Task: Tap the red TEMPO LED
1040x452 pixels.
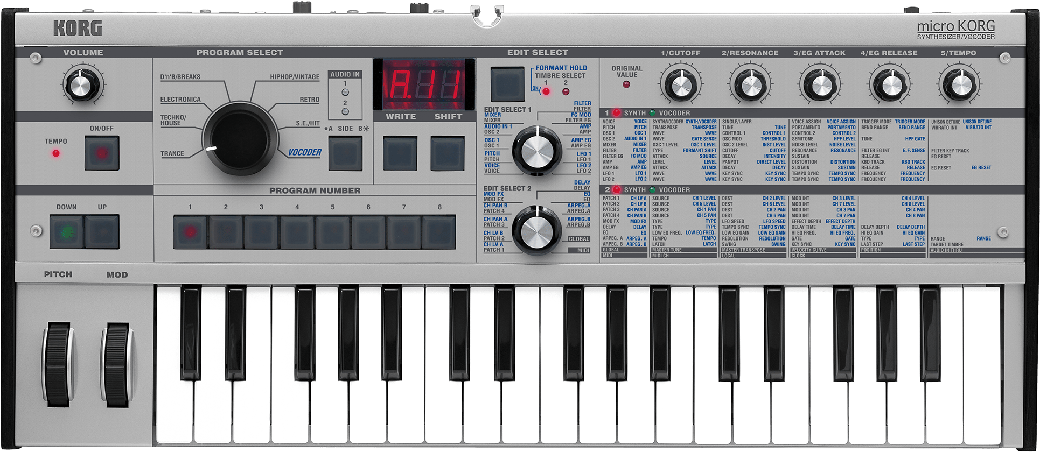Action: (56, 153)
